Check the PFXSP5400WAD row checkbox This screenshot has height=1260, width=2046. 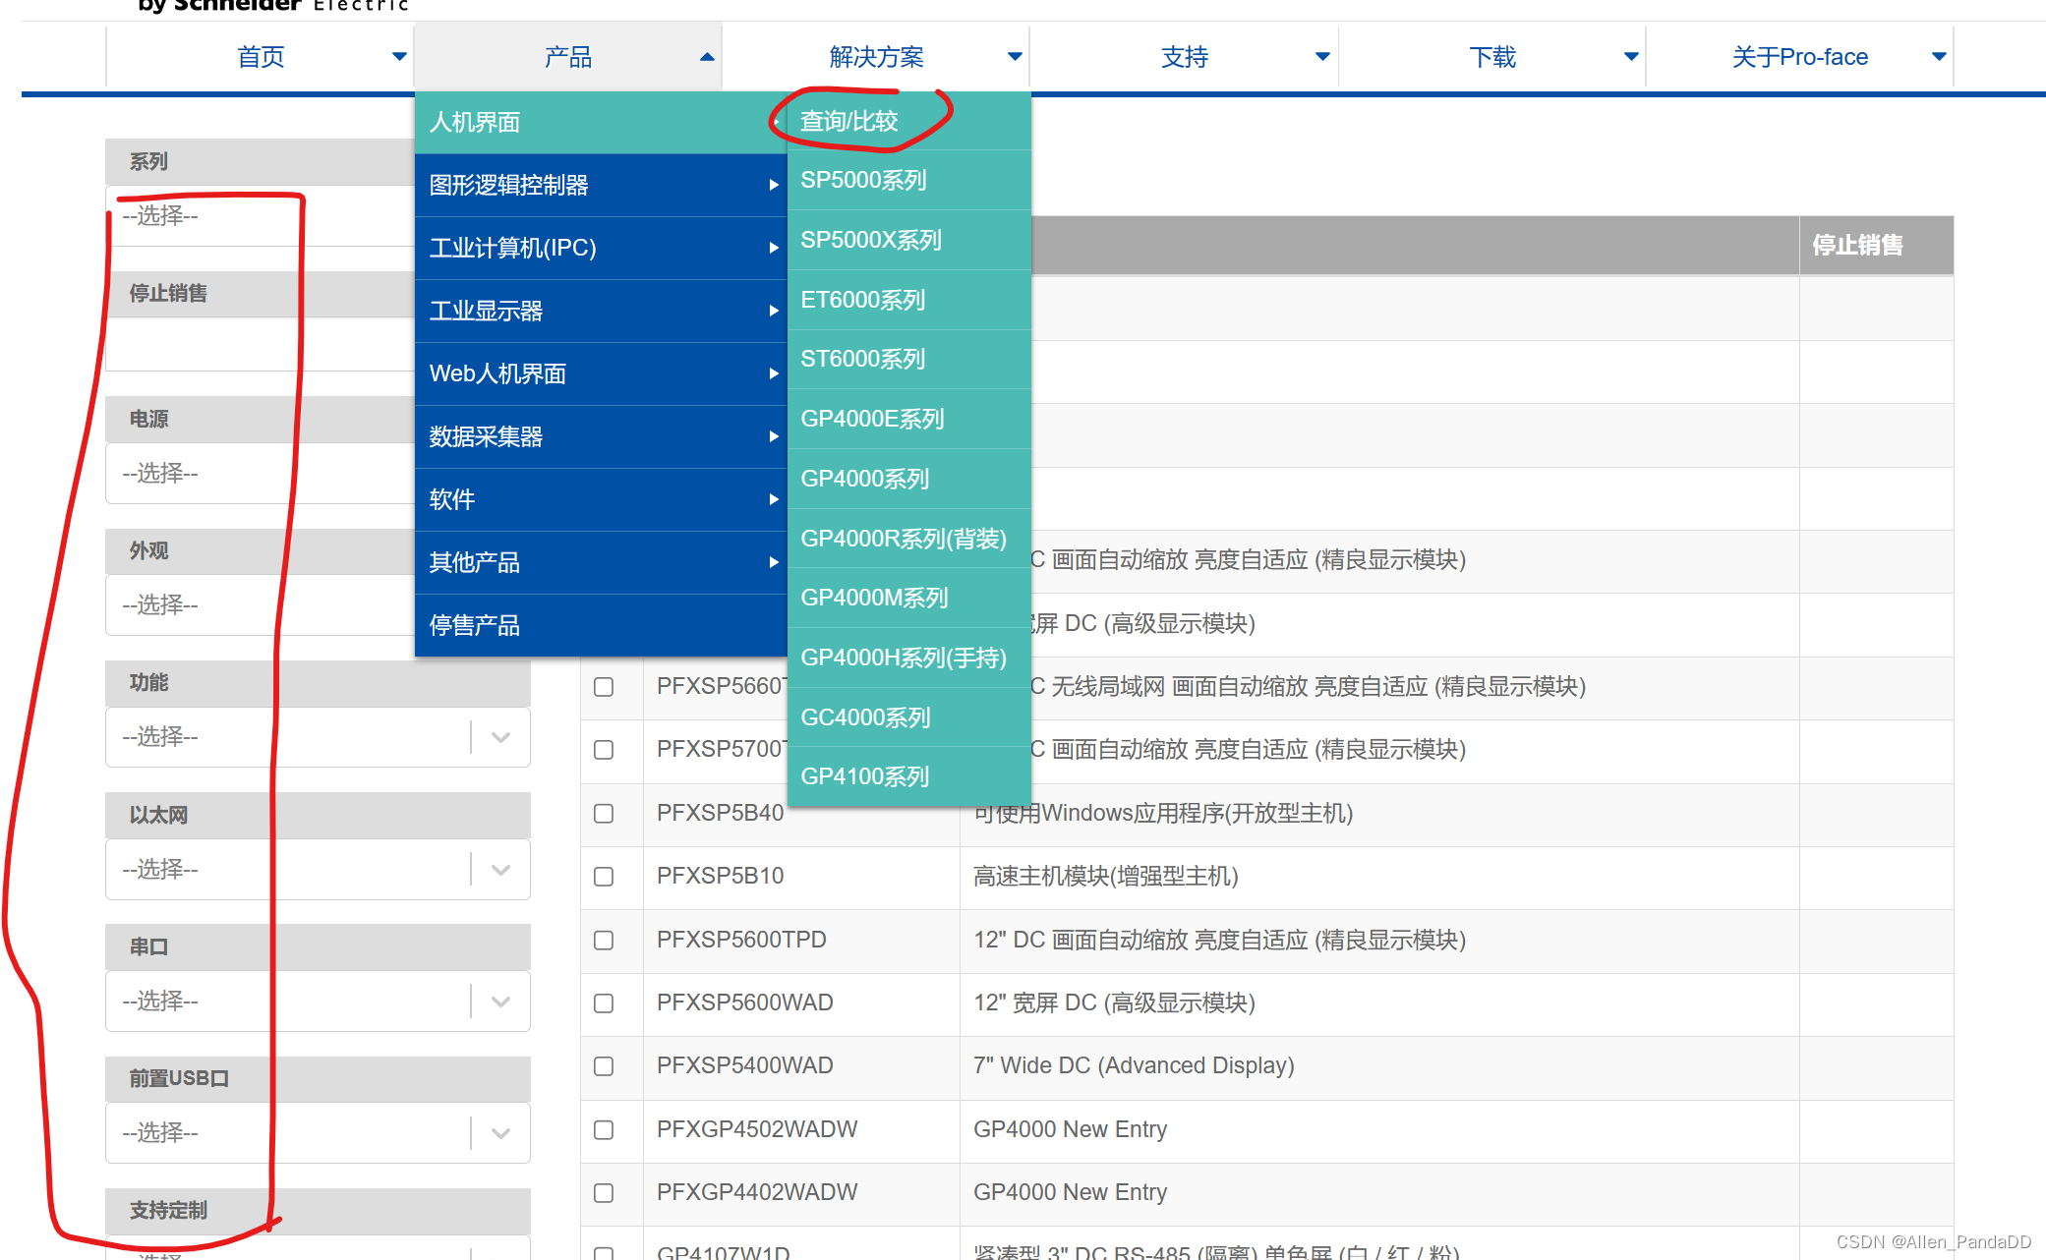point(604,1066)
